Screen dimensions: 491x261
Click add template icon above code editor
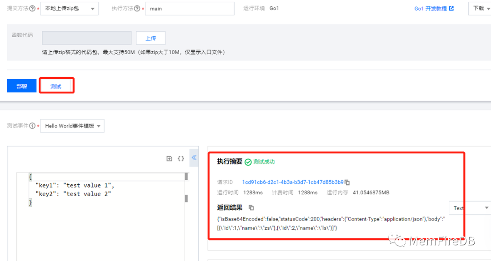[170, 158]
